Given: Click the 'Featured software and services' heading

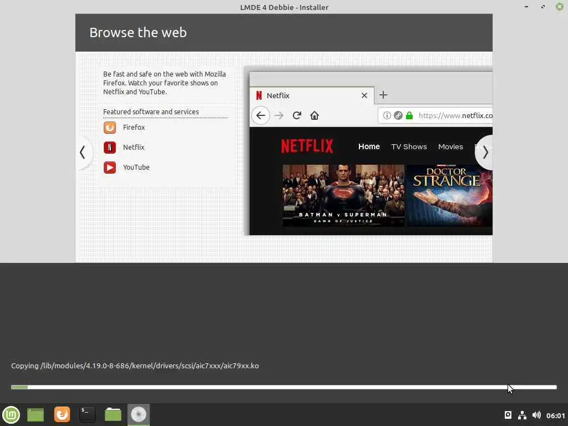Looking at the screenshot, I should [x=151, y=112].
